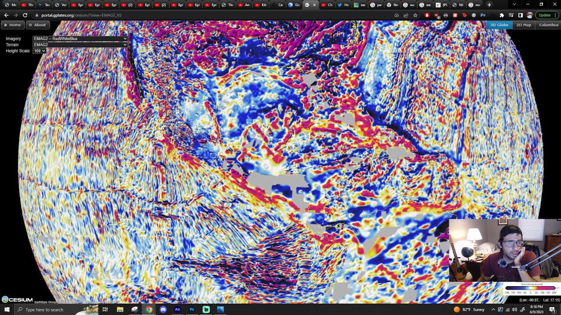
Task: Open the clock showing 8:18 PM
Action: [x=536, y=310]
